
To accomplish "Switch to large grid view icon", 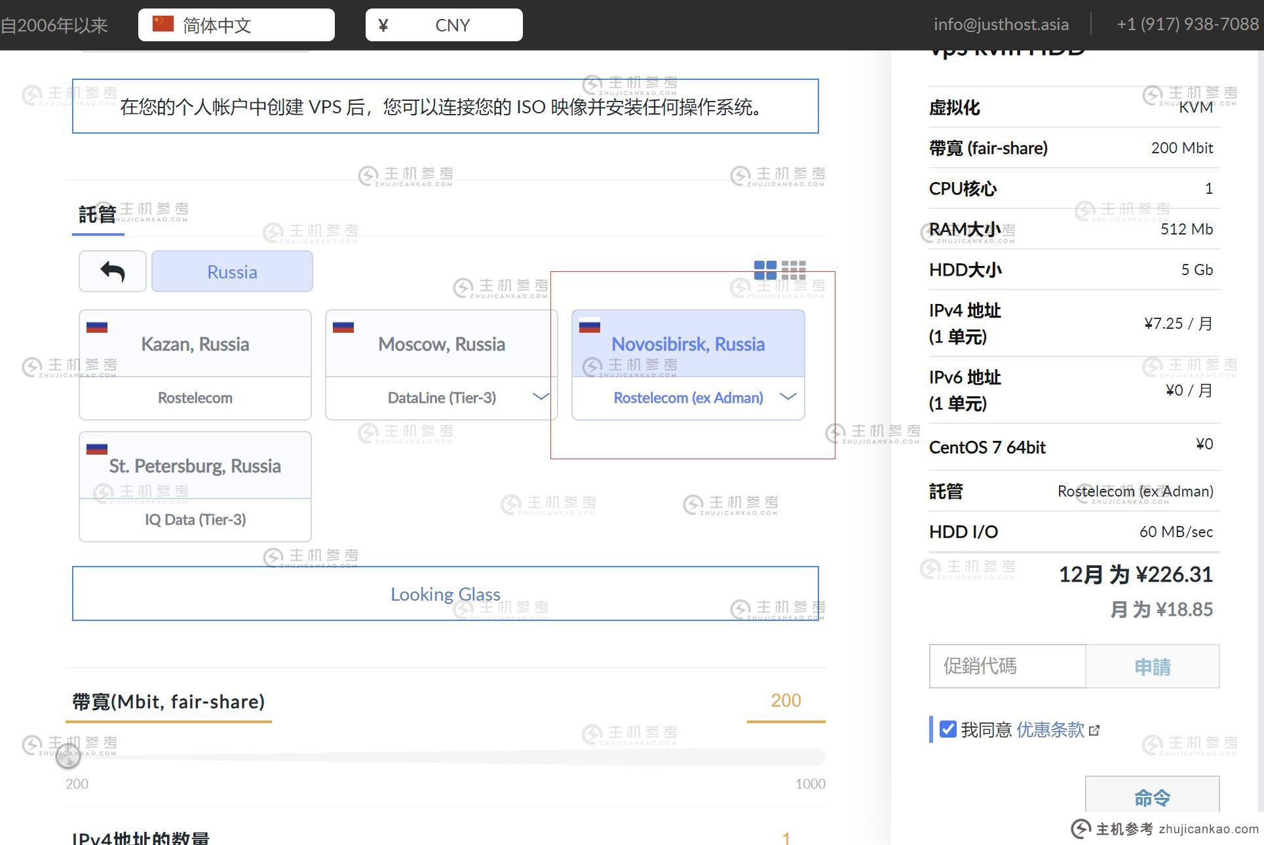I will click(x=765, y=270).
